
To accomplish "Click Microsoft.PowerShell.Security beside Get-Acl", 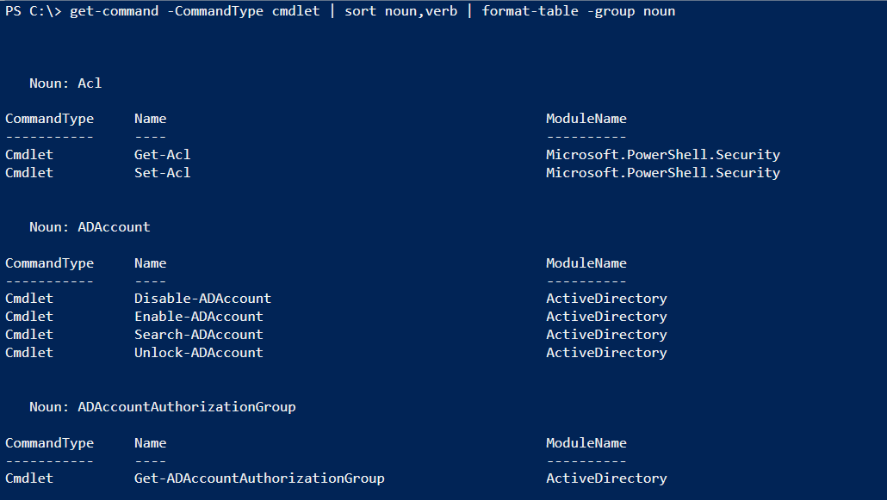I will 663,154.
